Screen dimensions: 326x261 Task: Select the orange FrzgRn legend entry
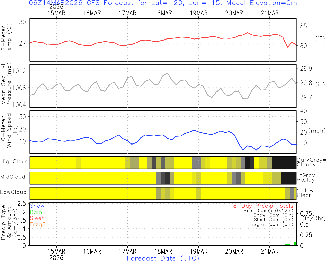[x=39, y=224]
